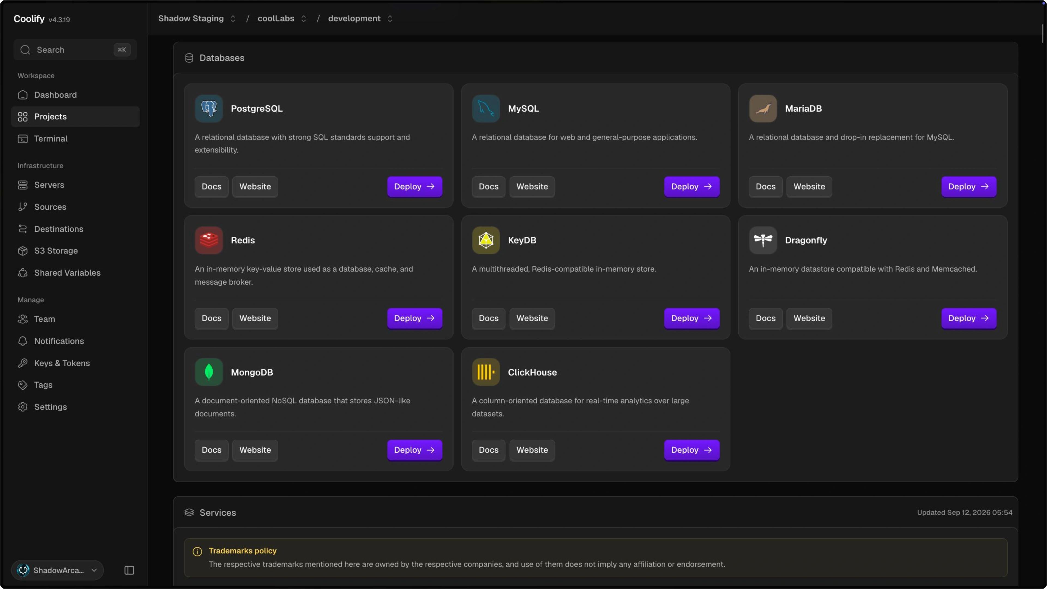Viewport: 1047px width, 589px height.
Task: Click the ShadowArca avatar icon
Action: click(x=23, y=570)
